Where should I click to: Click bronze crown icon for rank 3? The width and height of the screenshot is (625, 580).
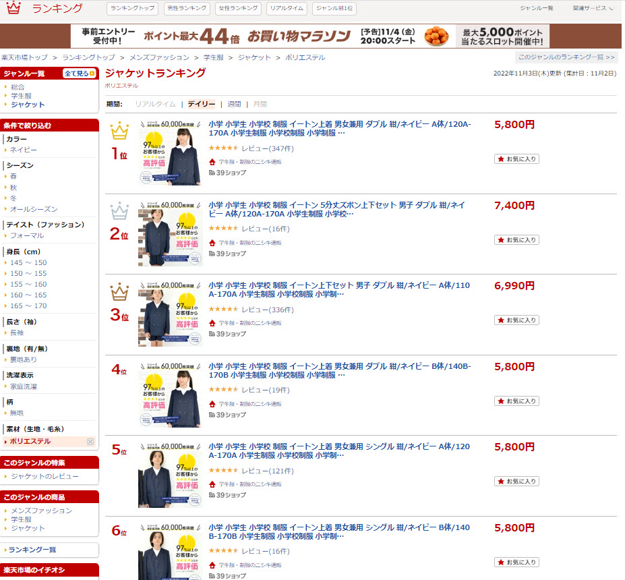[x=119, y=292]
